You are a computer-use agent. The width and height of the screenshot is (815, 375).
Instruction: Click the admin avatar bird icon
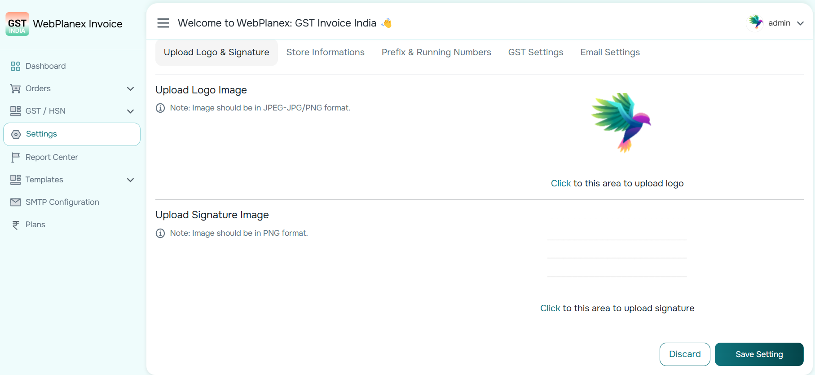click(x=755, y=22)
